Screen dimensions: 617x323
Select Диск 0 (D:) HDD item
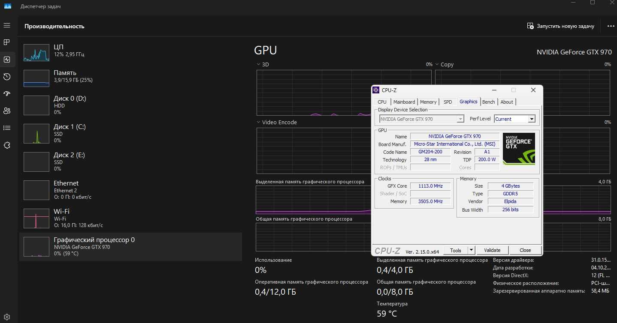click(130, 105)
